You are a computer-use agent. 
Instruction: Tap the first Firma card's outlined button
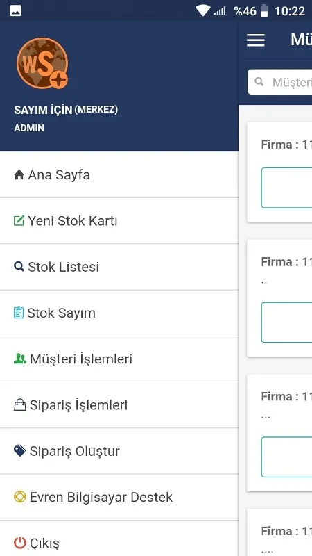286,188
